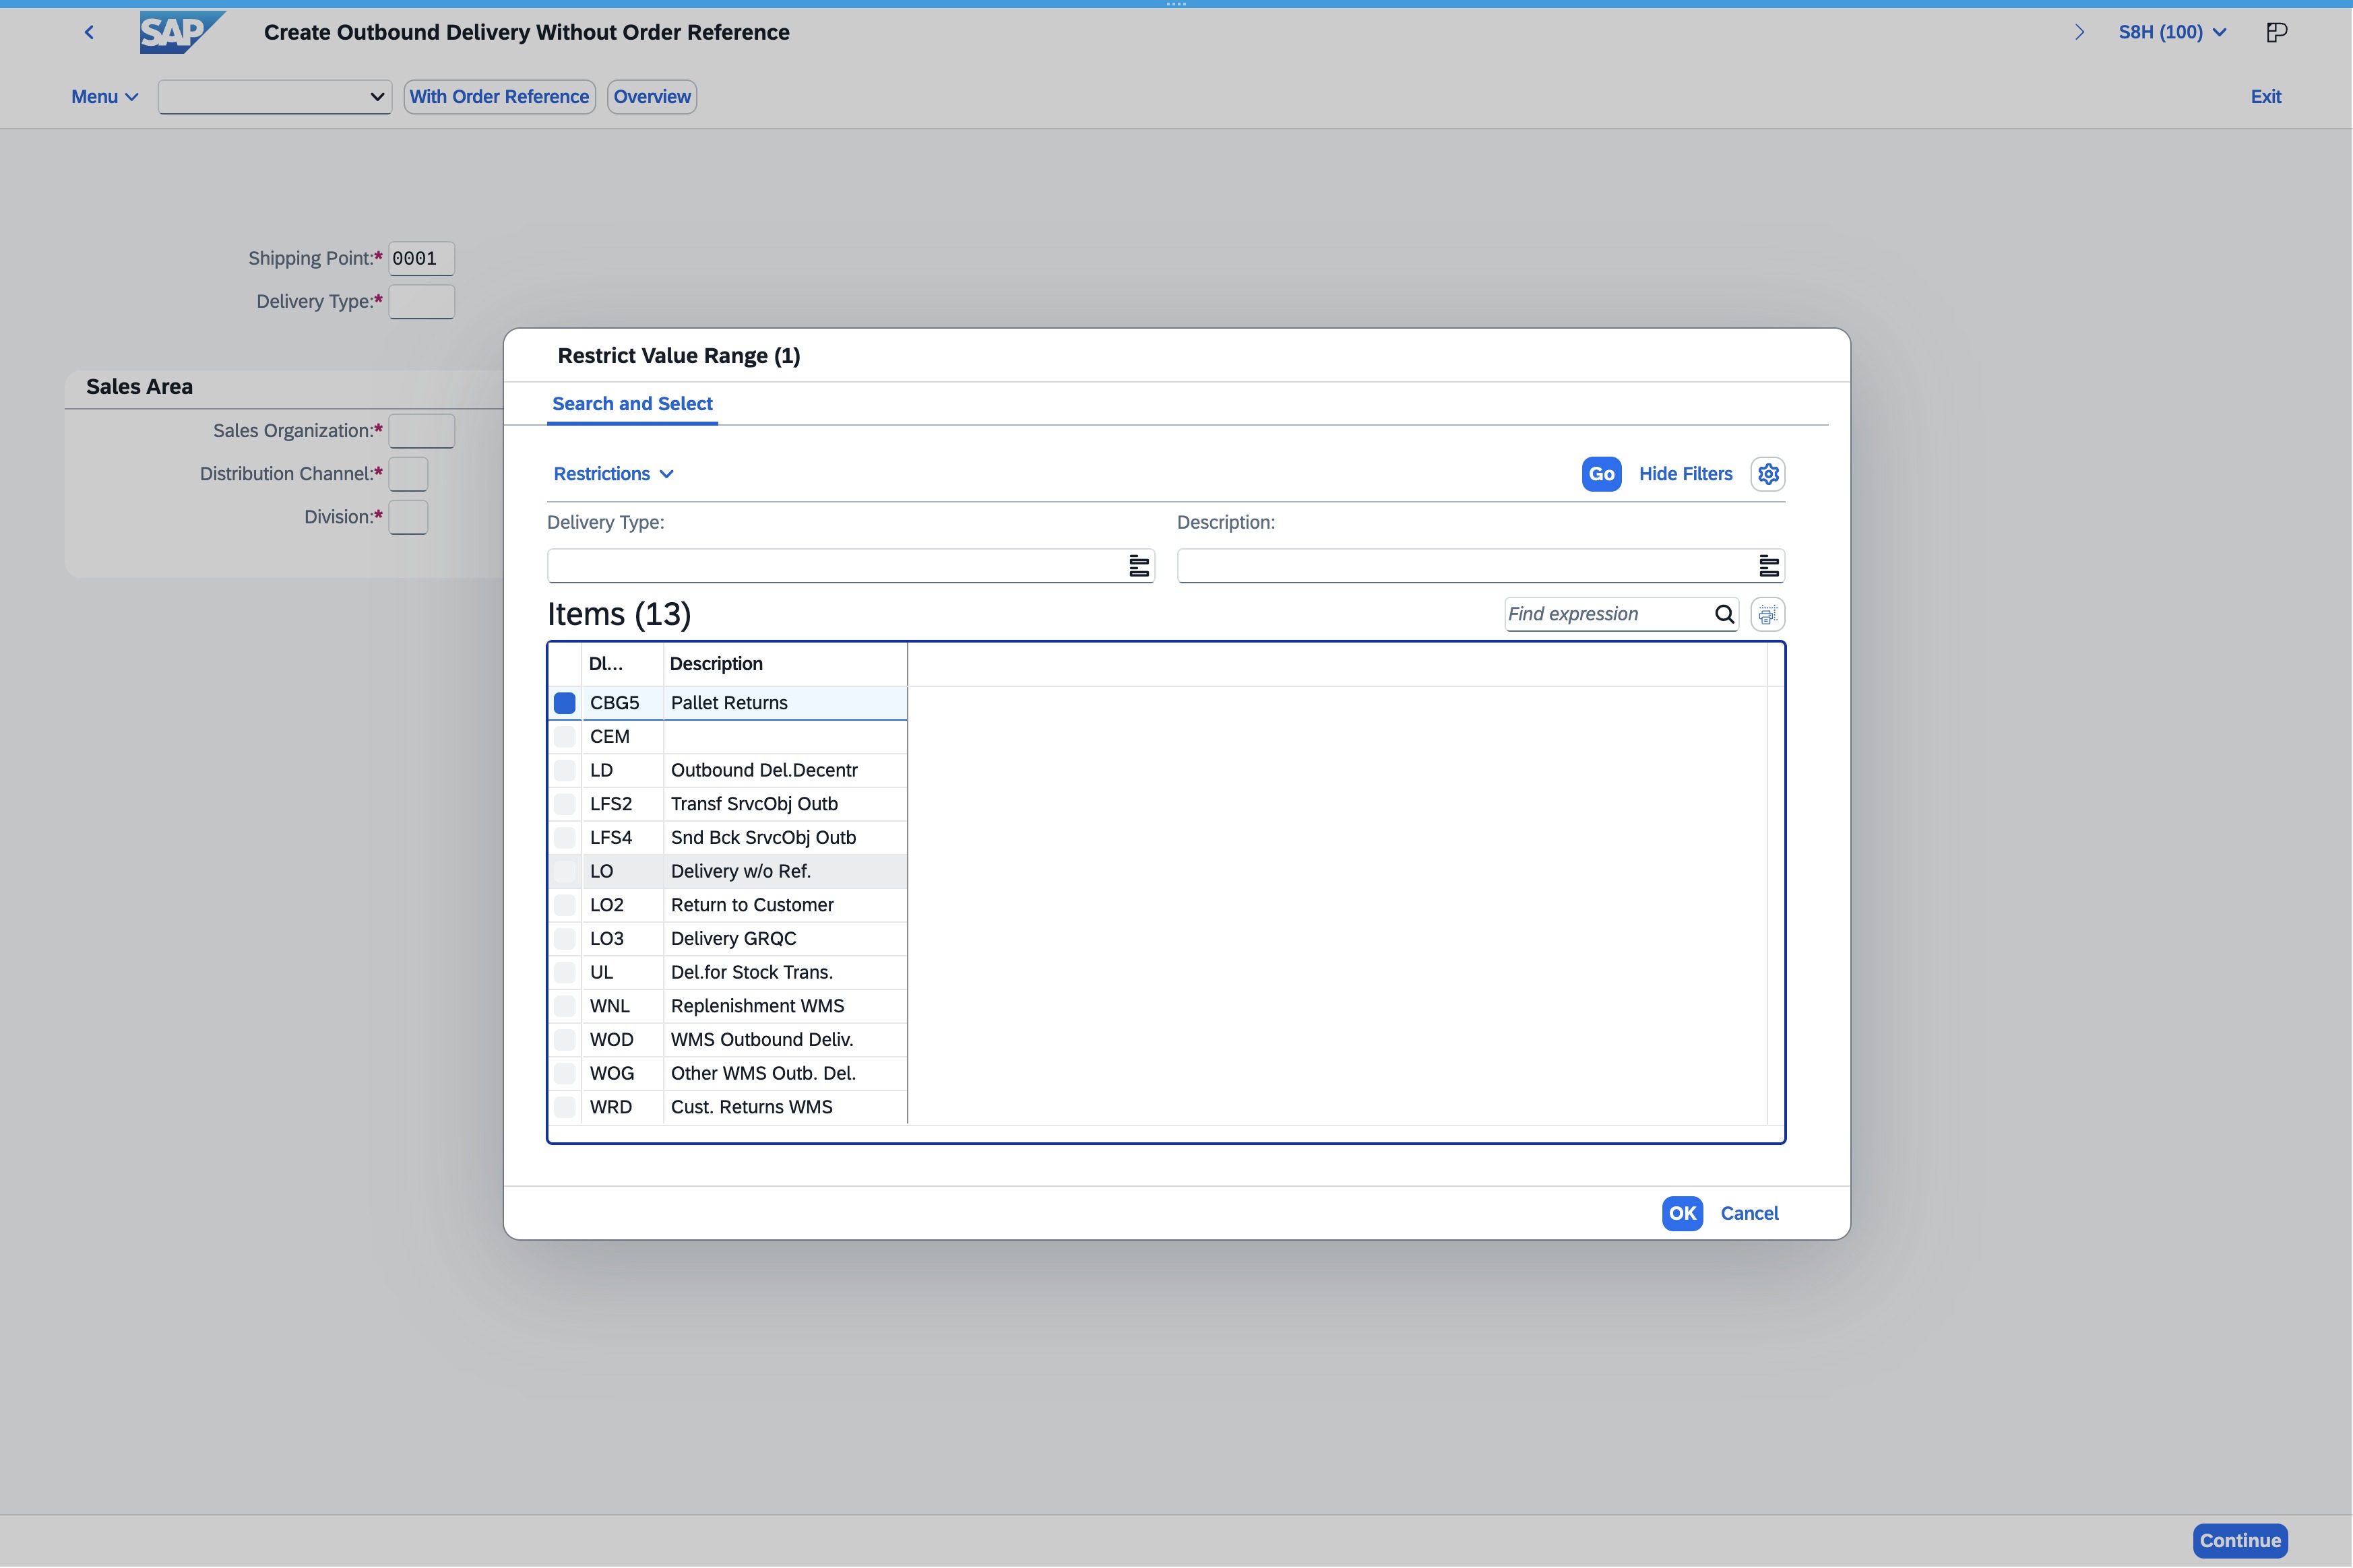
Task: Select the LFS2 row checkbox
Action: [x=564, y=804]
